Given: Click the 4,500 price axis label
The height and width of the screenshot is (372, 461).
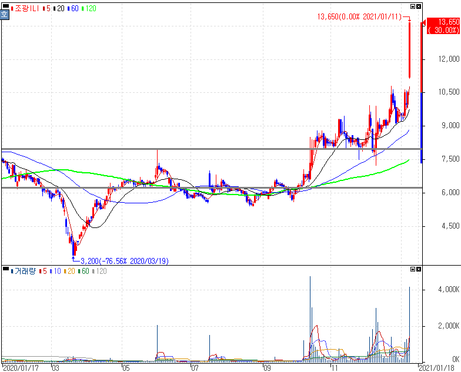Looking at the screenshot, I should coord(450,226).
